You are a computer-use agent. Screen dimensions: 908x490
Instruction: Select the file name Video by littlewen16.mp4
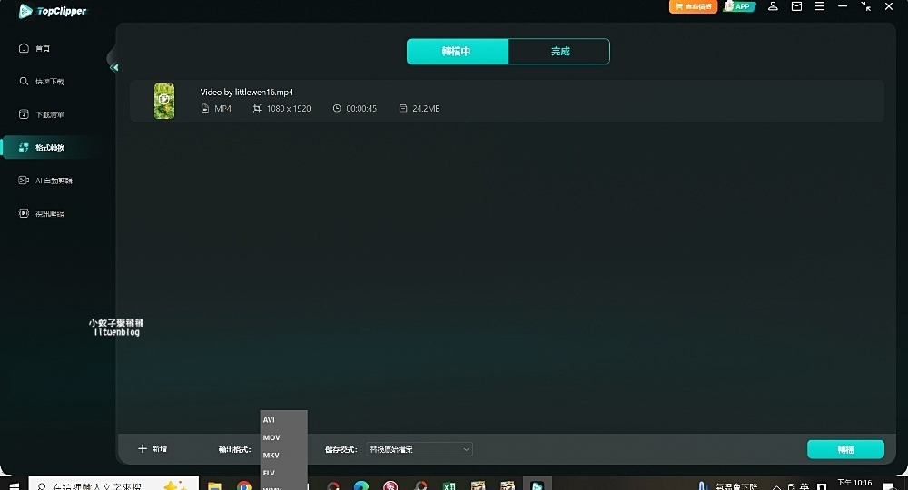click(247, 92)
